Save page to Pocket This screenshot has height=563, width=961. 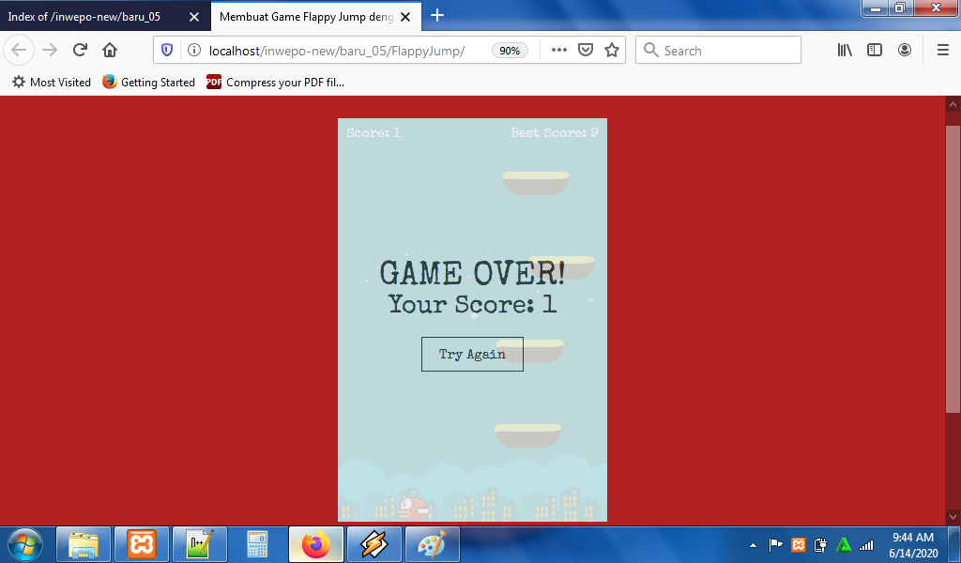(x=586, y=51)
